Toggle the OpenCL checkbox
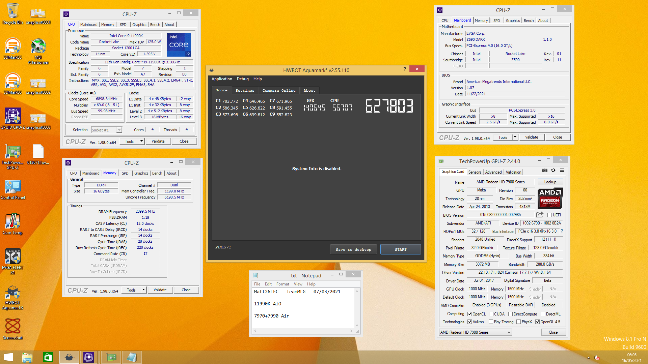The image size is (648, 364). pos(469,314)
